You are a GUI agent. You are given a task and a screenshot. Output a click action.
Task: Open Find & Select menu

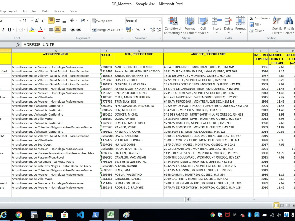coord(289,26)
